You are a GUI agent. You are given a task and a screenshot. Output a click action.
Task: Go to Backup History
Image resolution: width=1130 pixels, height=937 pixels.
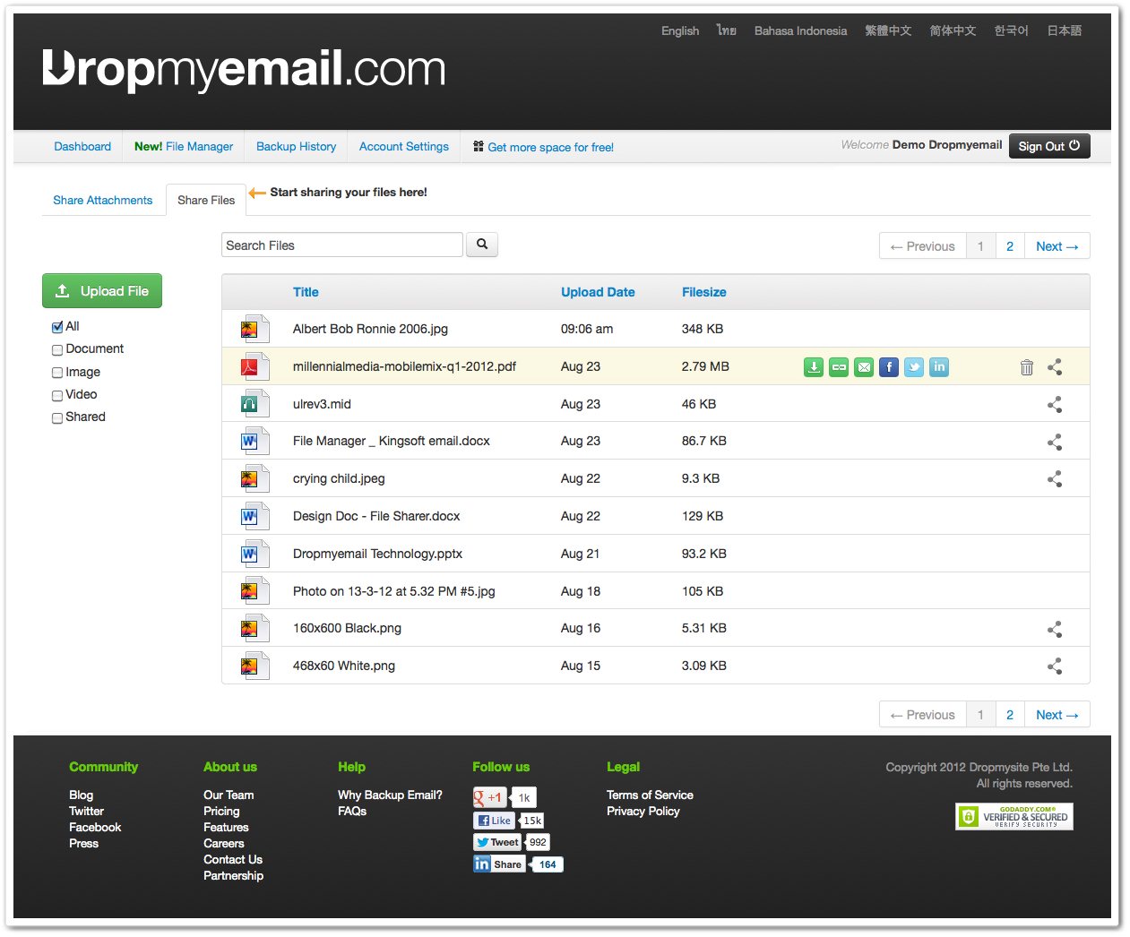[296, 147]
